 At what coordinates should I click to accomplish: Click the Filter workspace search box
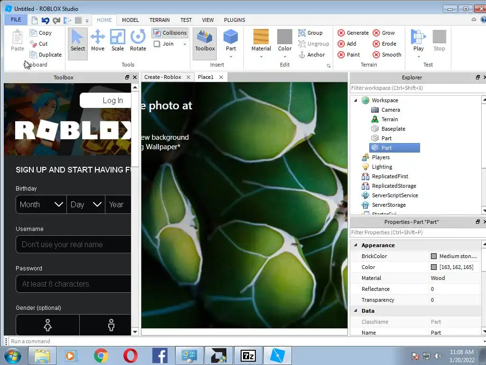point(418,88)
